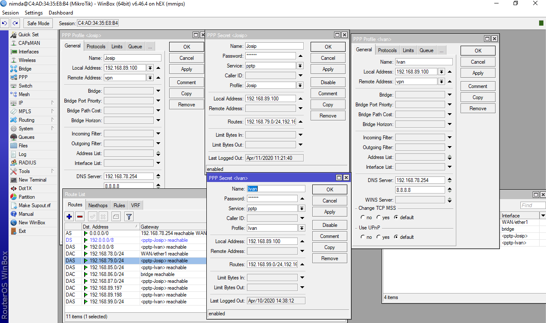The height and width of the screenshot is (323, 546).
Task: Switch to Nexthops tab in Route List
Action: coord(98,206)
